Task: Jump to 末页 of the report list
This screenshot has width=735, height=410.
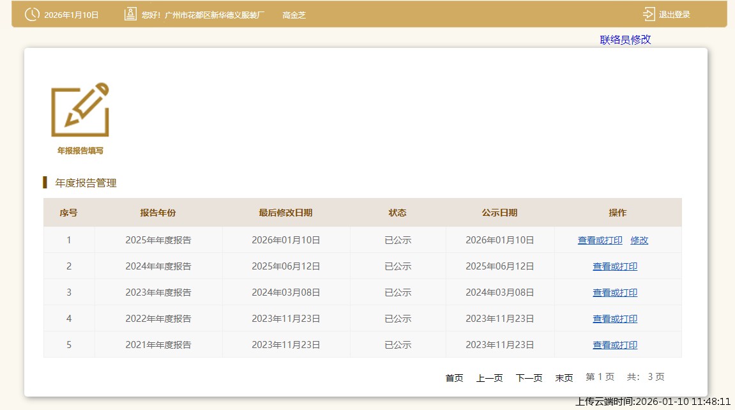Action: coord(564,378)
